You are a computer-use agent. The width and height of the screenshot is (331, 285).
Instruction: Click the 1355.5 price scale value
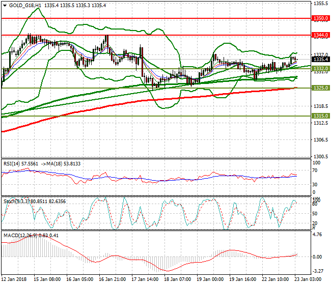321,4
